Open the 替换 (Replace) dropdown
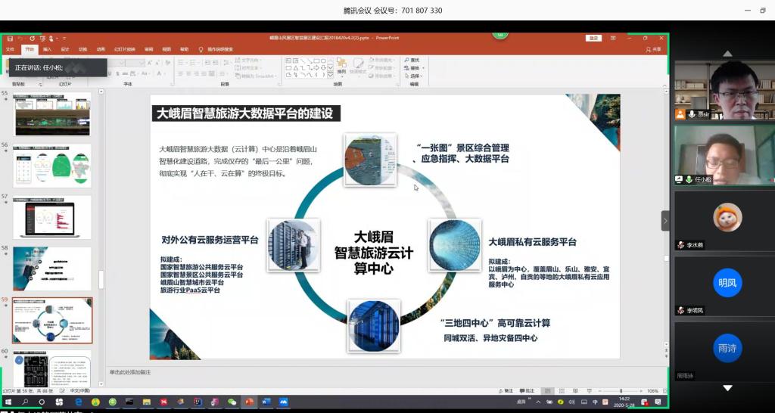Image resolution: width=775 pixels, height=413 pixels. pos(414,67)
